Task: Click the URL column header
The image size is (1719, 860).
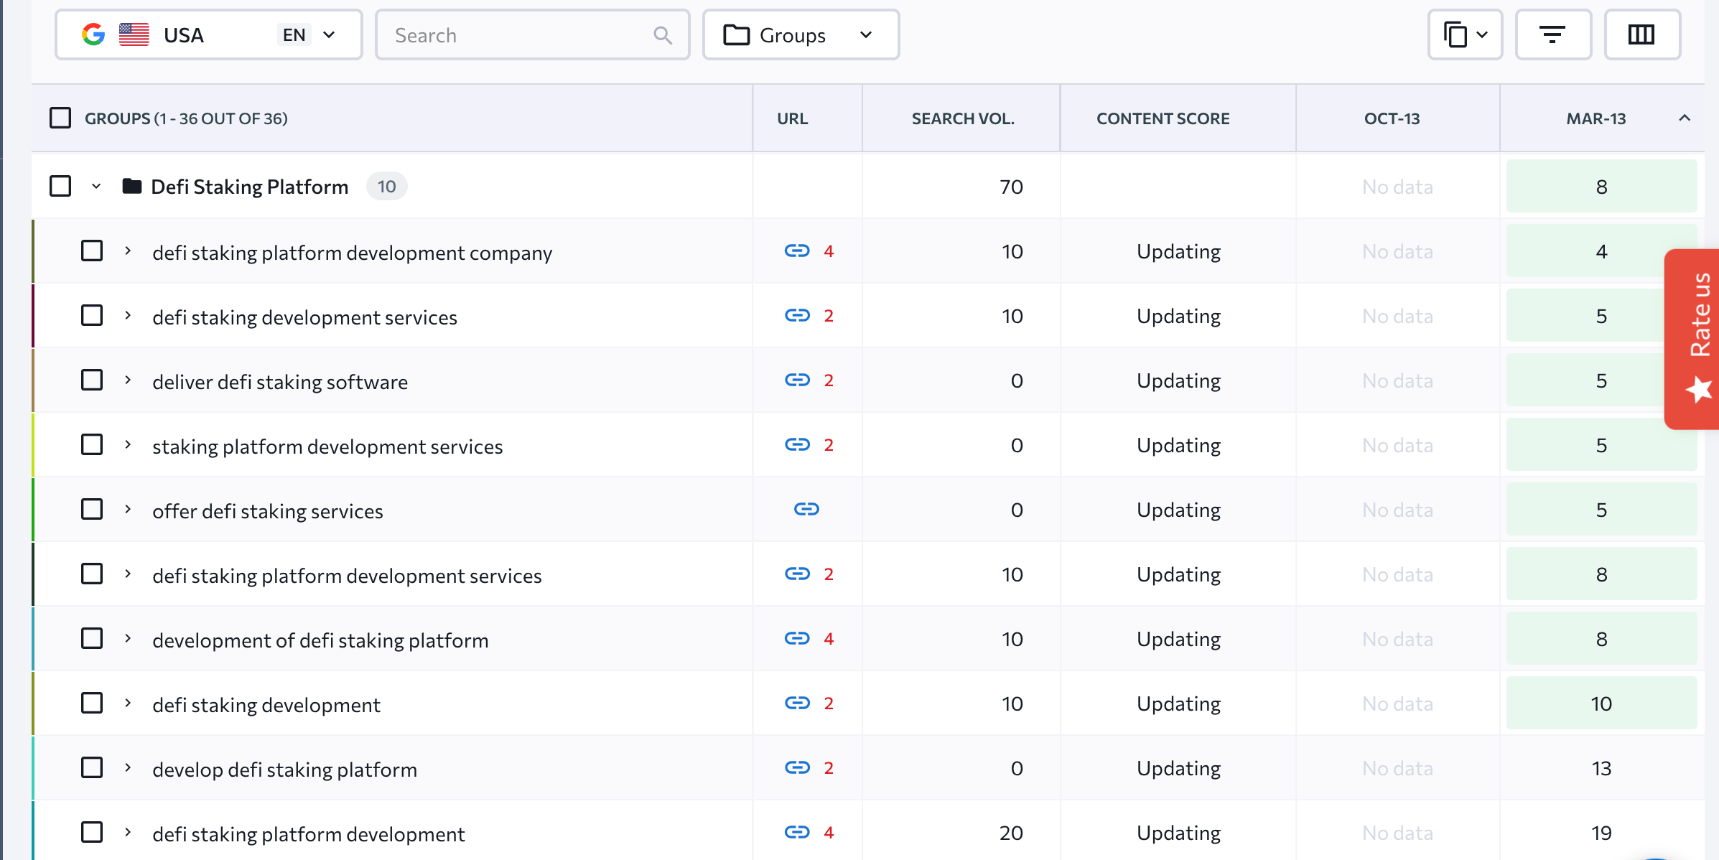Action: (792, 118)
